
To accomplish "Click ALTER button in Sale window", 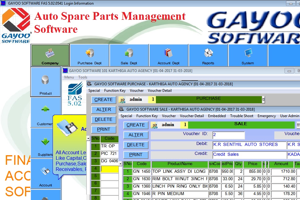I will (x=136, y=135).
